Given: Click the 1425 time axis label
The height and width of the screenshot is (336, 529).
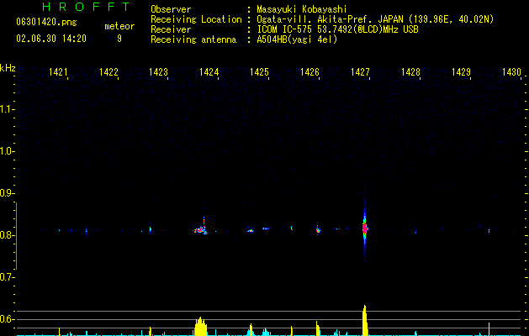Looking at the screenshot, I should (259, 72).
